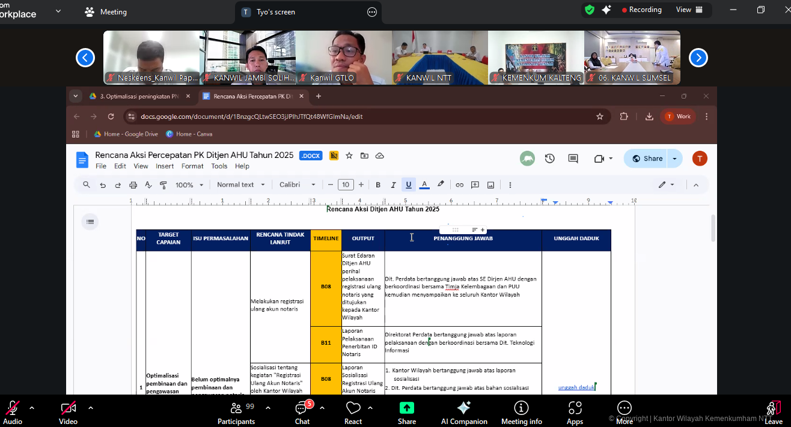Toggle bold formatting
This screenshot has height=427, width=791.
pyautogui.click(x=378, y=185)
